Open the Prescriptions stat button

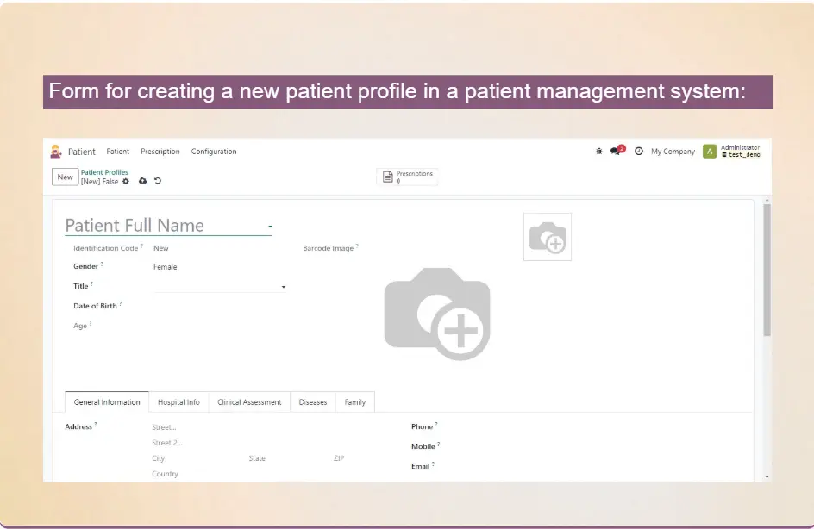coord(408,177)
